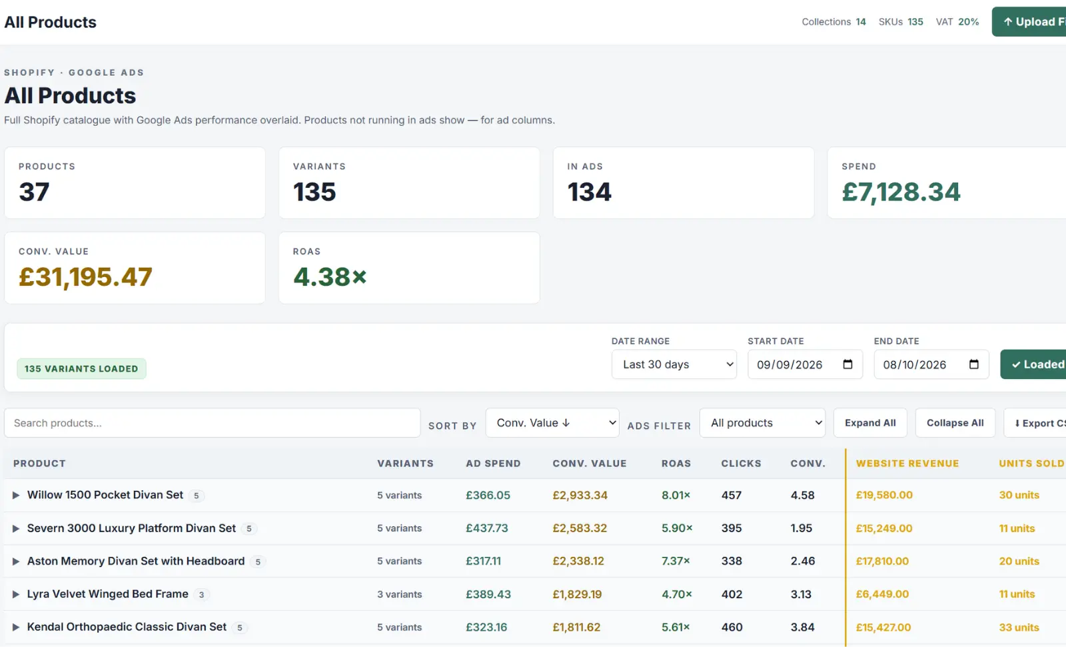Open the Start Date calendar picker icon
Screen dimensions: 1066x666
pos(847,364)
